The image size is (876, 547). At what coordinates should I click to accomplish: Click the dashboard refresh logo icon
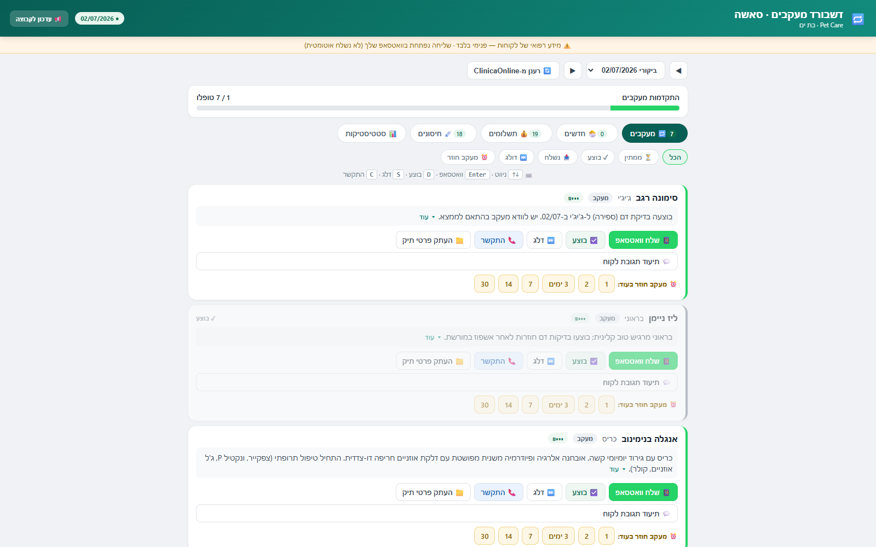[x=858, y=19]
